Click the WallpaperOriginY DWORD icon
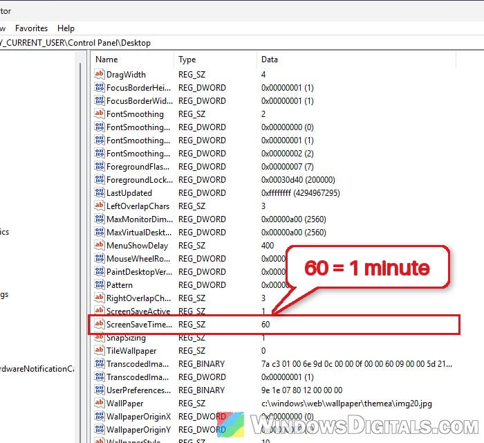This screenshot has height=443, width=484. [x=99, y=429]
